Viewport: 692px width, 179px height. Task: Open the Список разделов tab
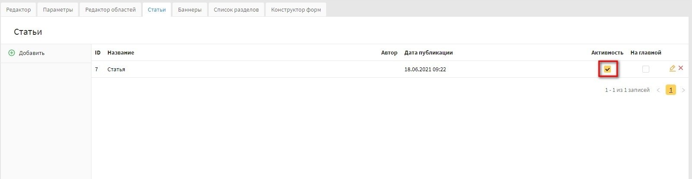[236, 10]
